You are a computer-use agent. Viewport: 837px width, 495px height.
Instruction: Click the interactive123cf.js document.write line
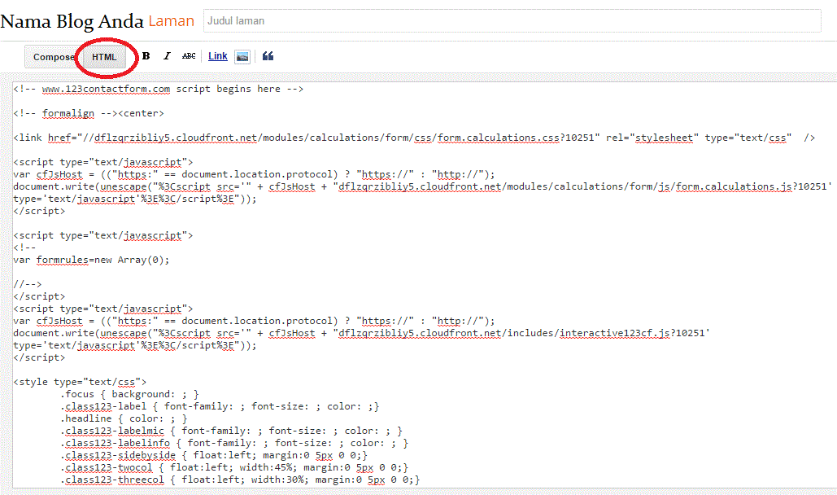362,333
